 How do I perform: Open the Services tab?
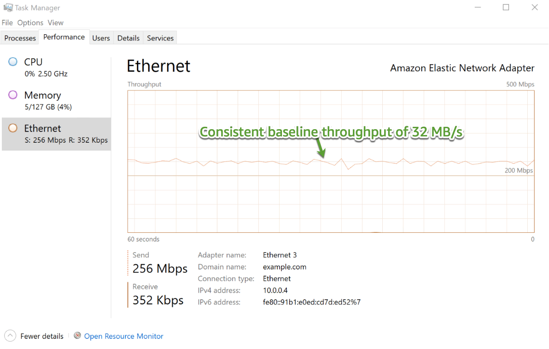160,38
